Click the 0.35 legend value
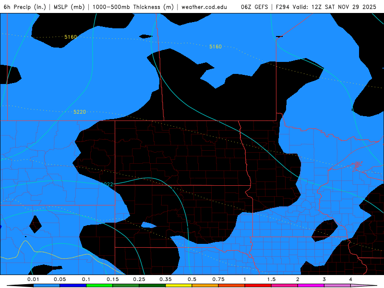The width and height of the screenshot is (384, 288). [166, 279]
